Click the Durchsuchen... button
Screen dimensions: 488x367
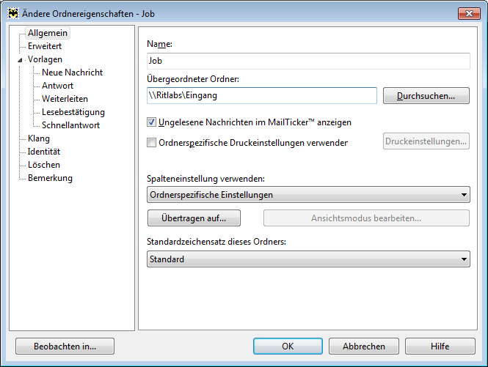pyautogui.click(x=426, y=96)
